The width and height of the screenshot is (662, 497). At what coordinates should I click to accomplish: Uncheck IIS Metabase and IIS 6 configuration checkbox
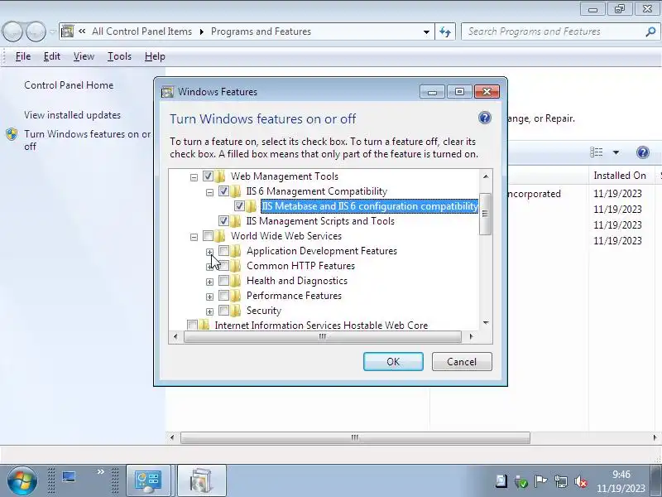coord(239,205)
